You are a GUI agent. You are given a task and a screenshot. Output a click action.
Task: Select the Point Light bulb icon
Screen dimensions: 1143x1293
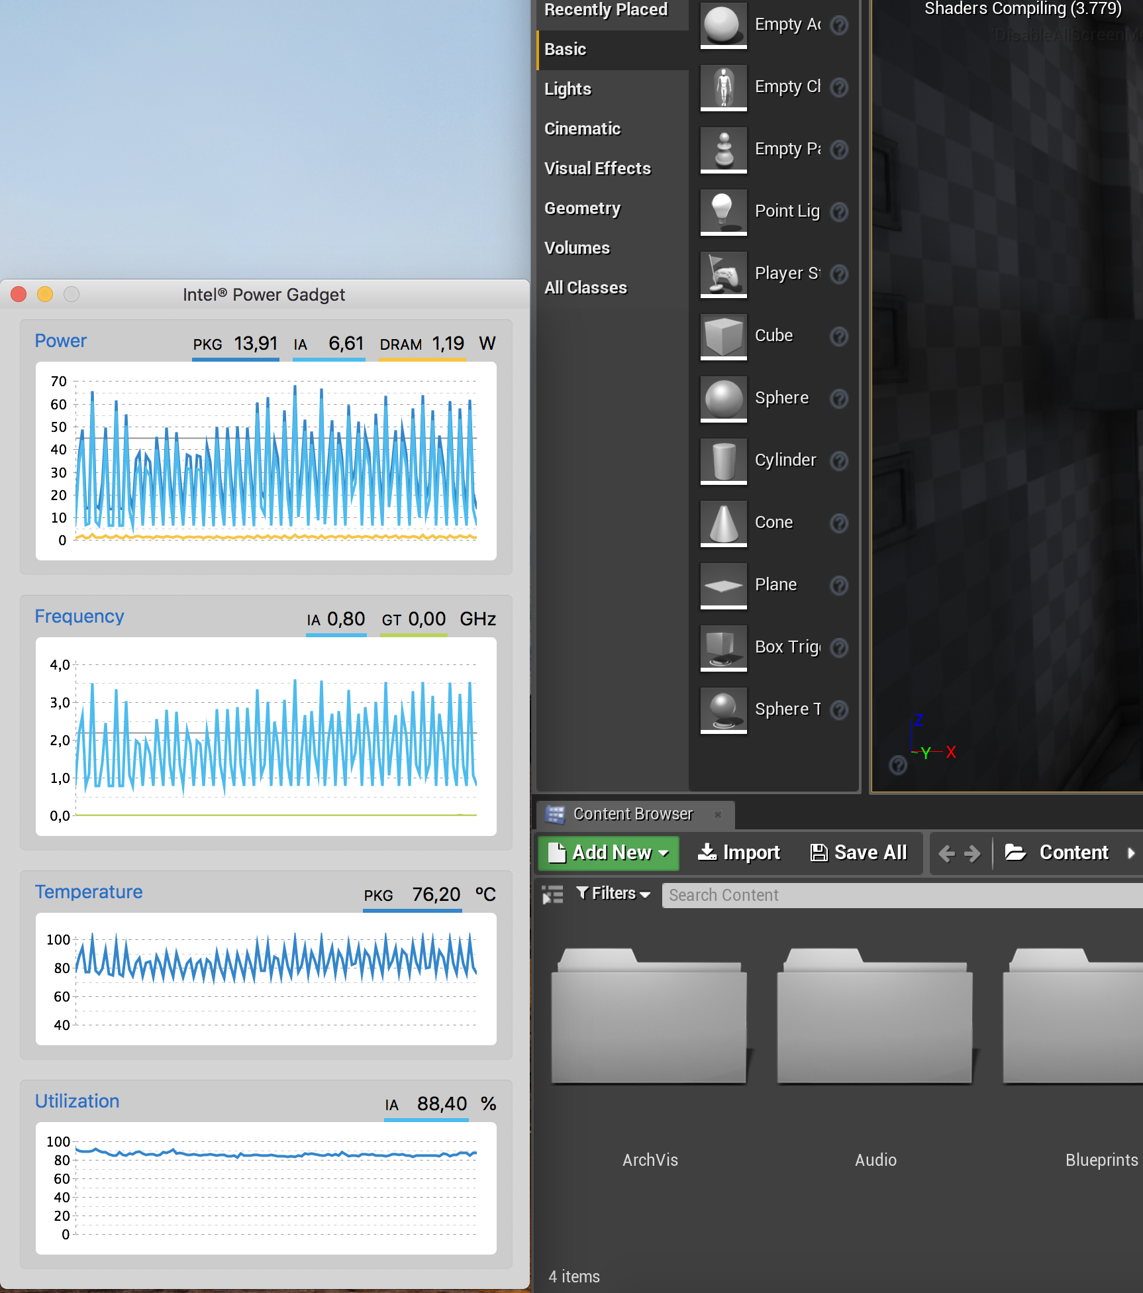[723, 212]
